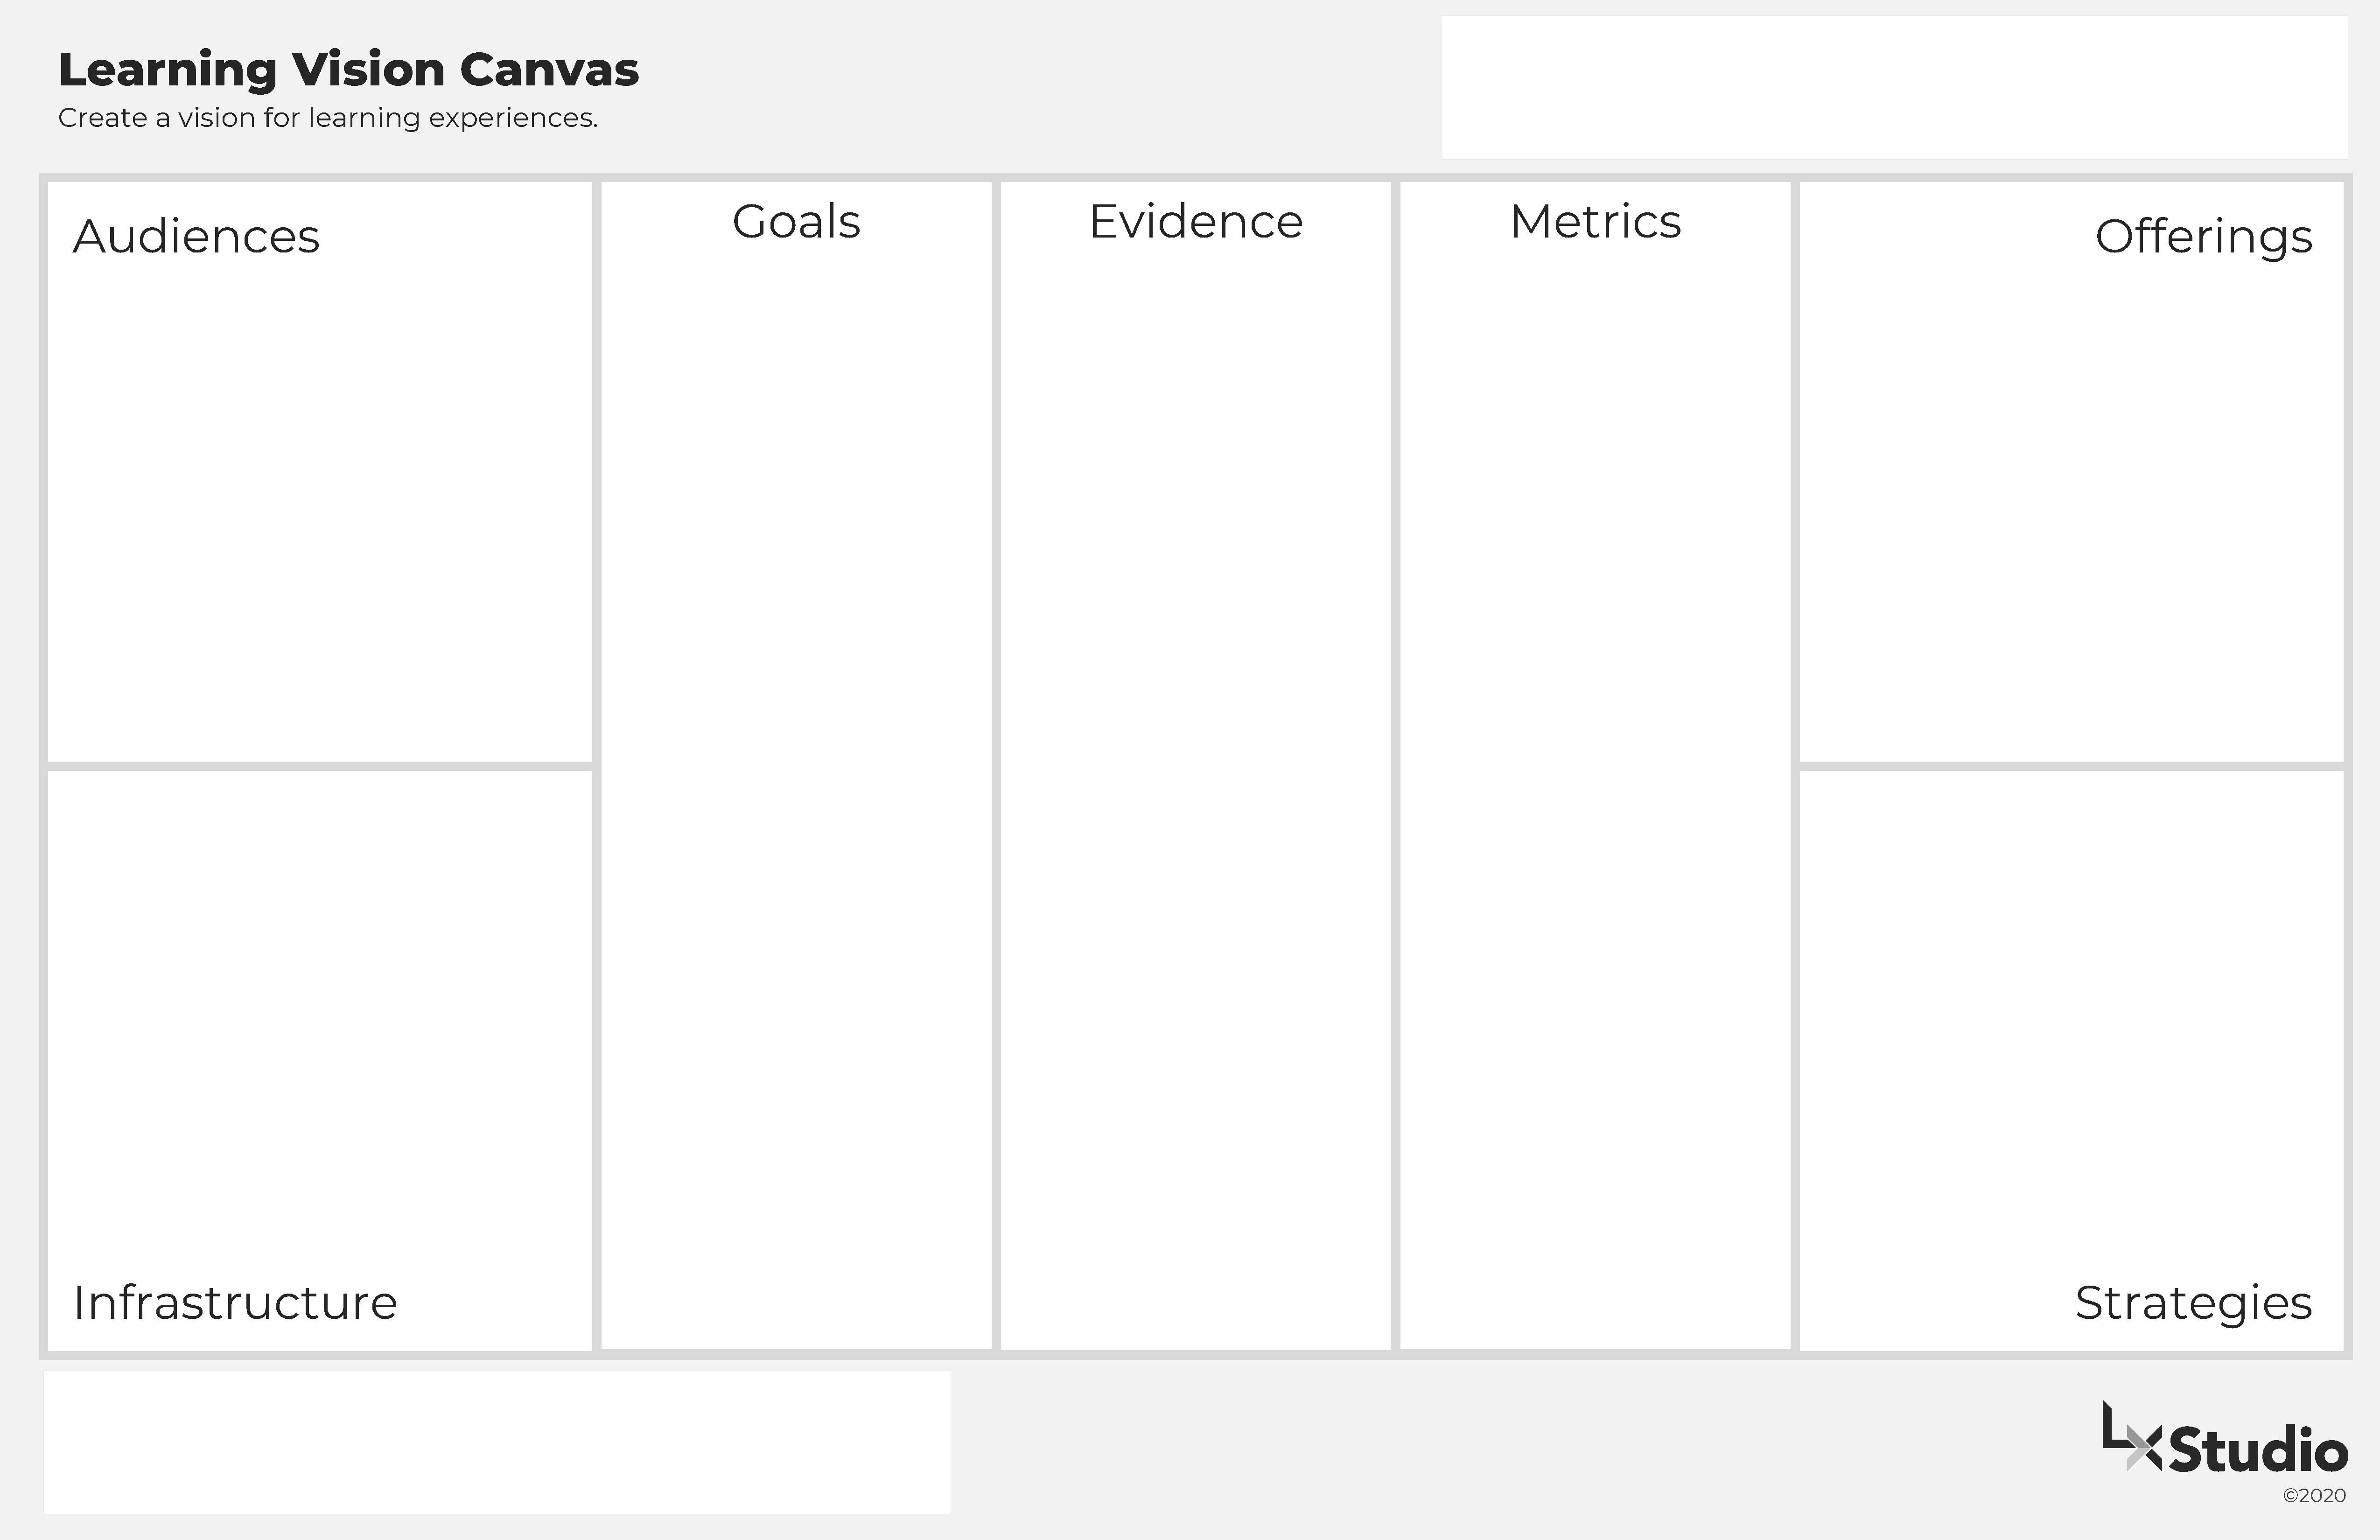2380x1540 pixels.
Task: Select the Learning Vision Canvas title
Action: (x=348, y=70)
